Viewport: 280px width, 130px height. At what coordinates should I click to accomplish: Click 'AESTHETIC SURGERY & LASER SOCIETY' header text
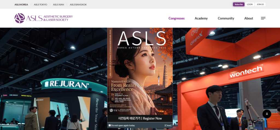[58, 18]
